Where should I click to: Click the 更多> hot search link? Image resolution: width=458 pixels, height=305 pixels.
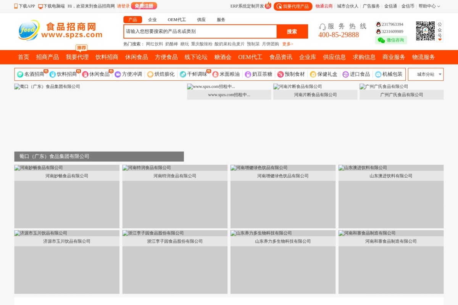[288, 44]
